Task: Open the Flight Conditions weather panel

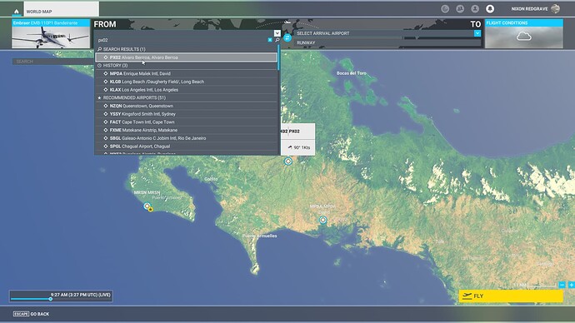Action: pos(523,33)
